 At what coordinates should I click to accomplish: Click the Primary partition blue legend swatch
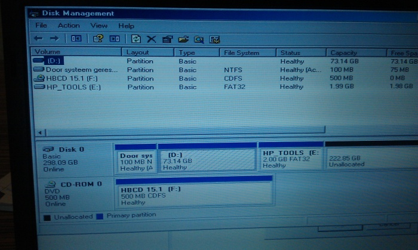100,216
